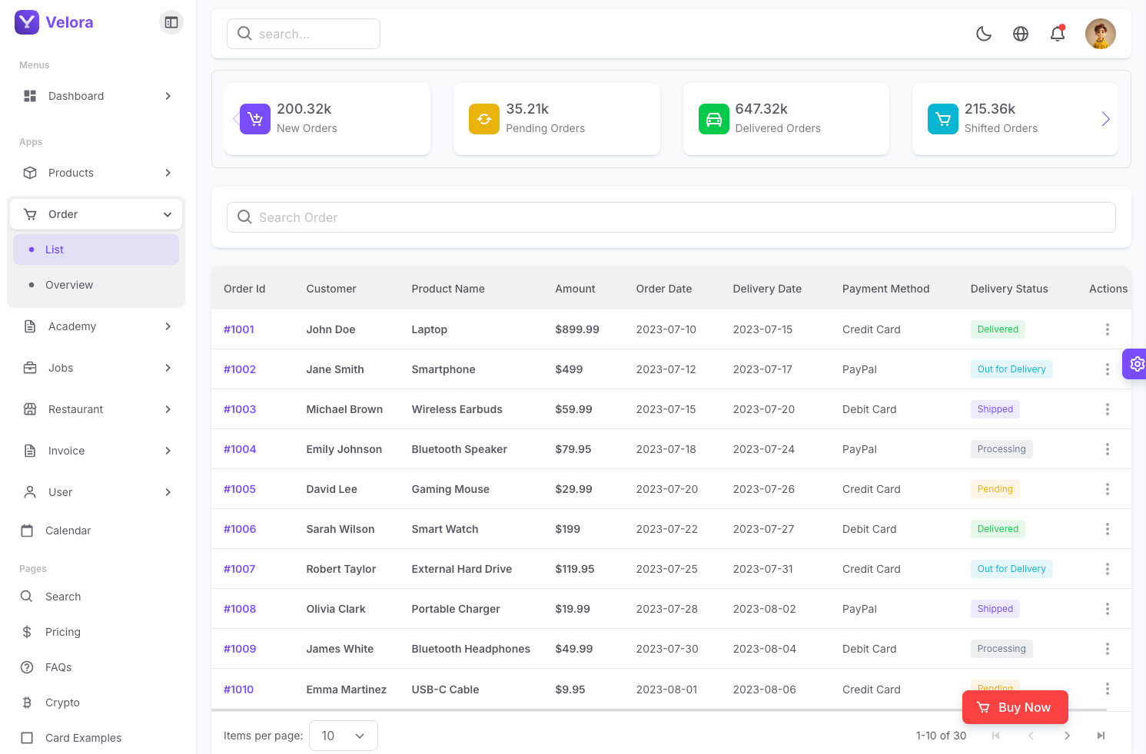Viewport: 1146px width, 754px height.
Task: Open notifications bell icon
Action: point(1058,34)
